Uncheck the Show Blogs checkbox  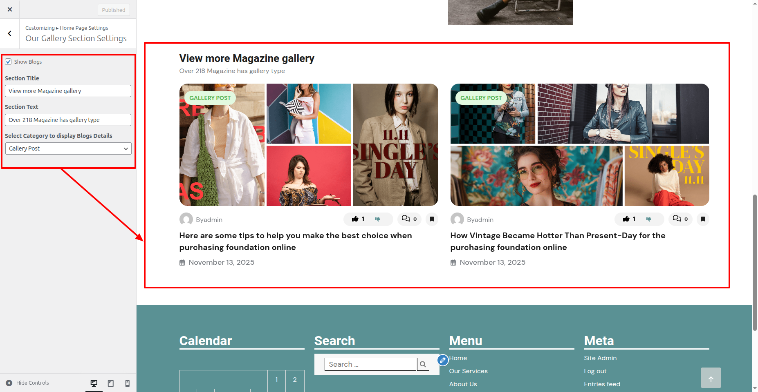(x=9, y=62)
